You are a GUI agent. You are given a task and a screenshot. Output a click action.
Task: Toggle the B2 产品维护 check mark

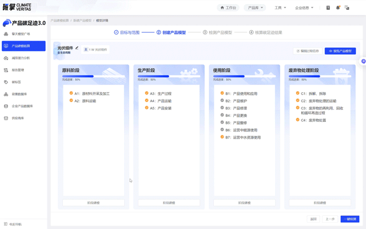[x=222, y=101]
